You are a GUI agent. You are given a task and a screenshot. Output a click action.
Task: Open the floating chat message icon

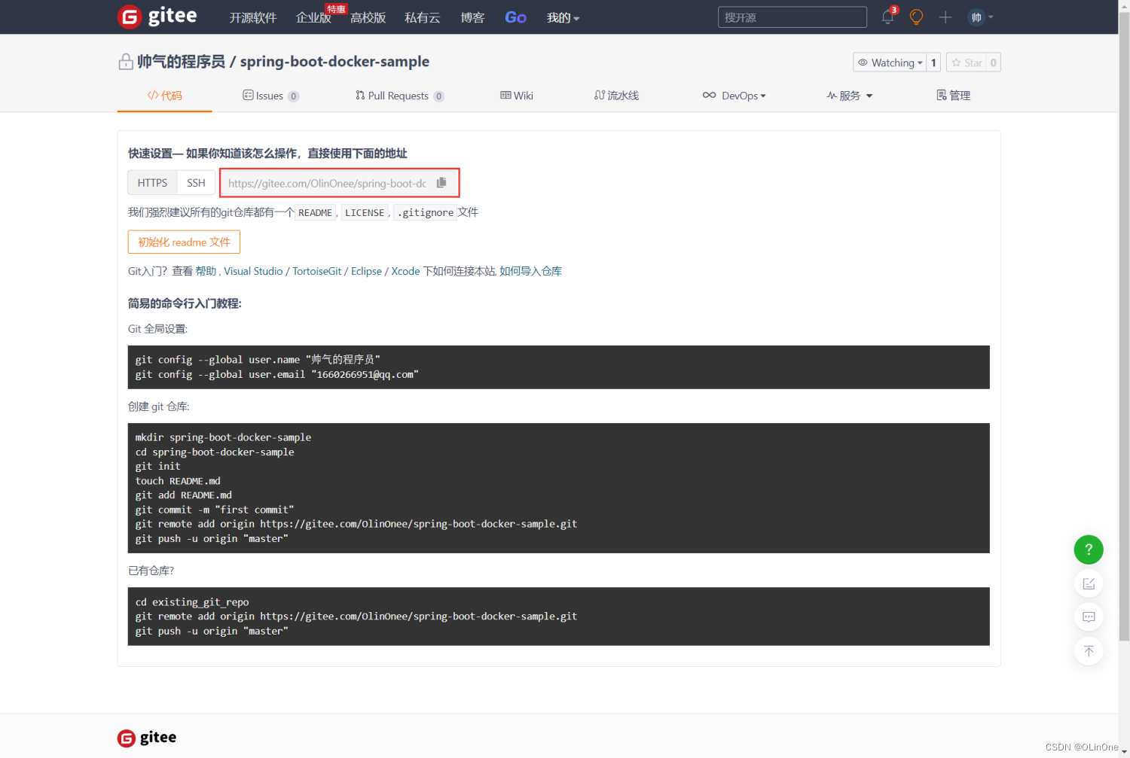point(1089,617)
